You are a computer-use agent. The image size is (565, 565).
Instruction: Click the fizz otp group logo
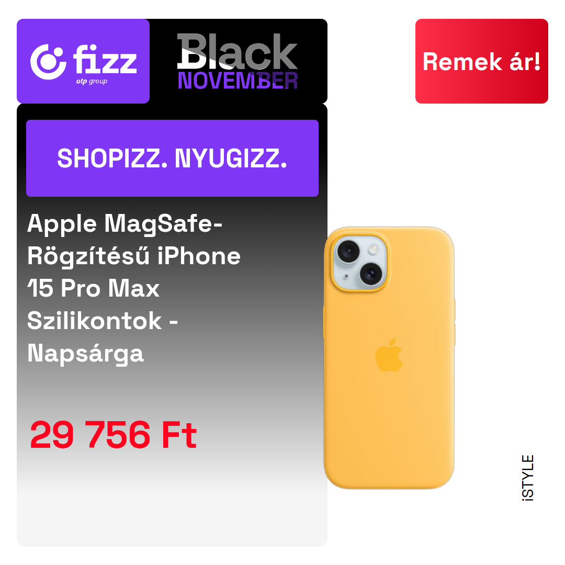point(83,61)
